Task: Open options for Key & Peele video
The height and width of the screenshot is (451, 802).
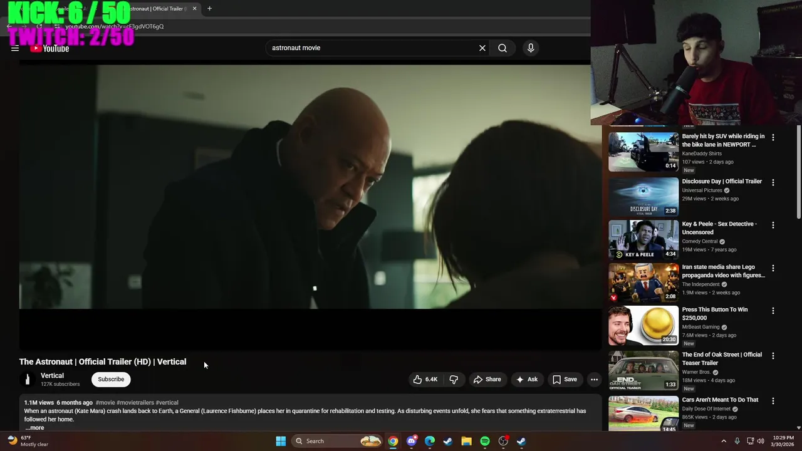Action: (773, 225)
